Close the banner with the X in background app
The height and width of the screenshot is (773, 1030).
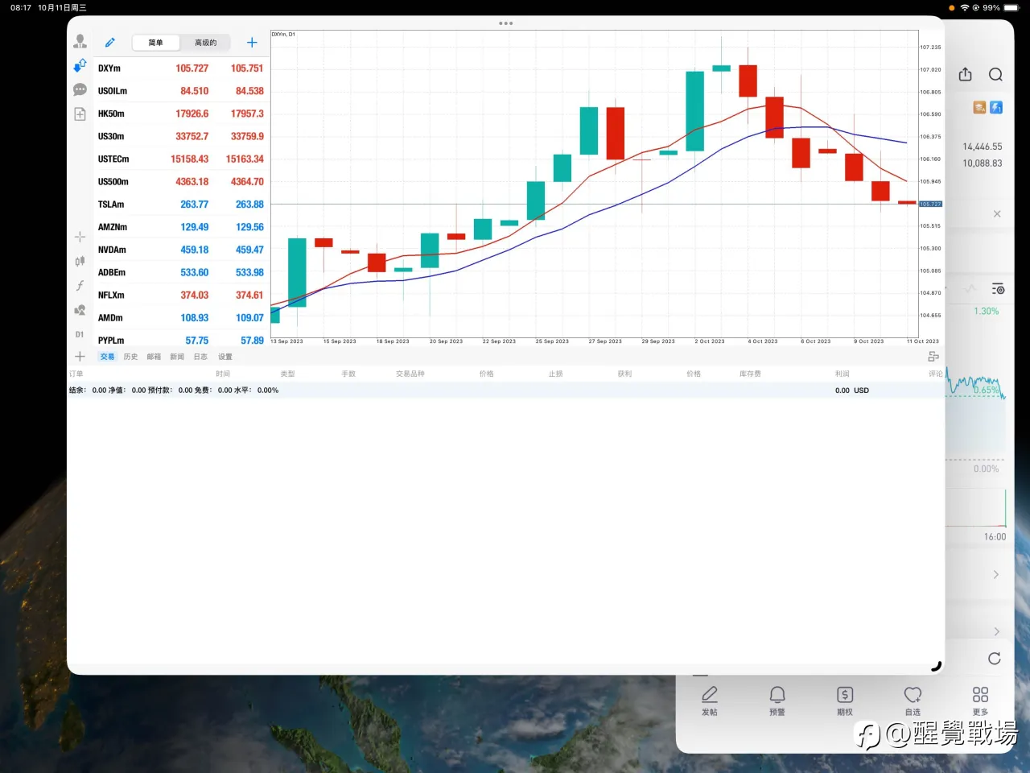(997, 214)
